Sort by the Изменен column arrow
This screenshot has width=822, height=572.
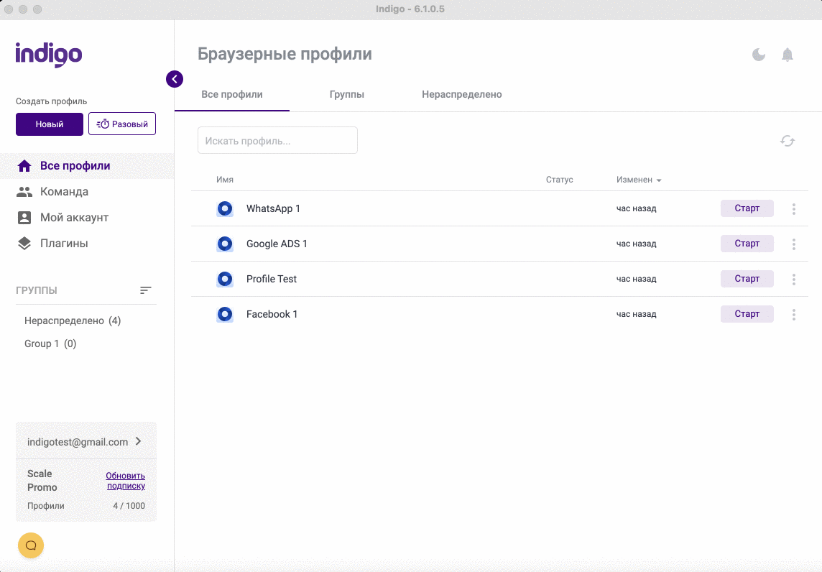tap(659, 180)
